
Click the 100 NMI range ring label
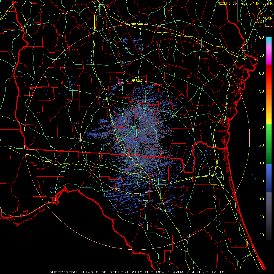(x=137, y=24)
